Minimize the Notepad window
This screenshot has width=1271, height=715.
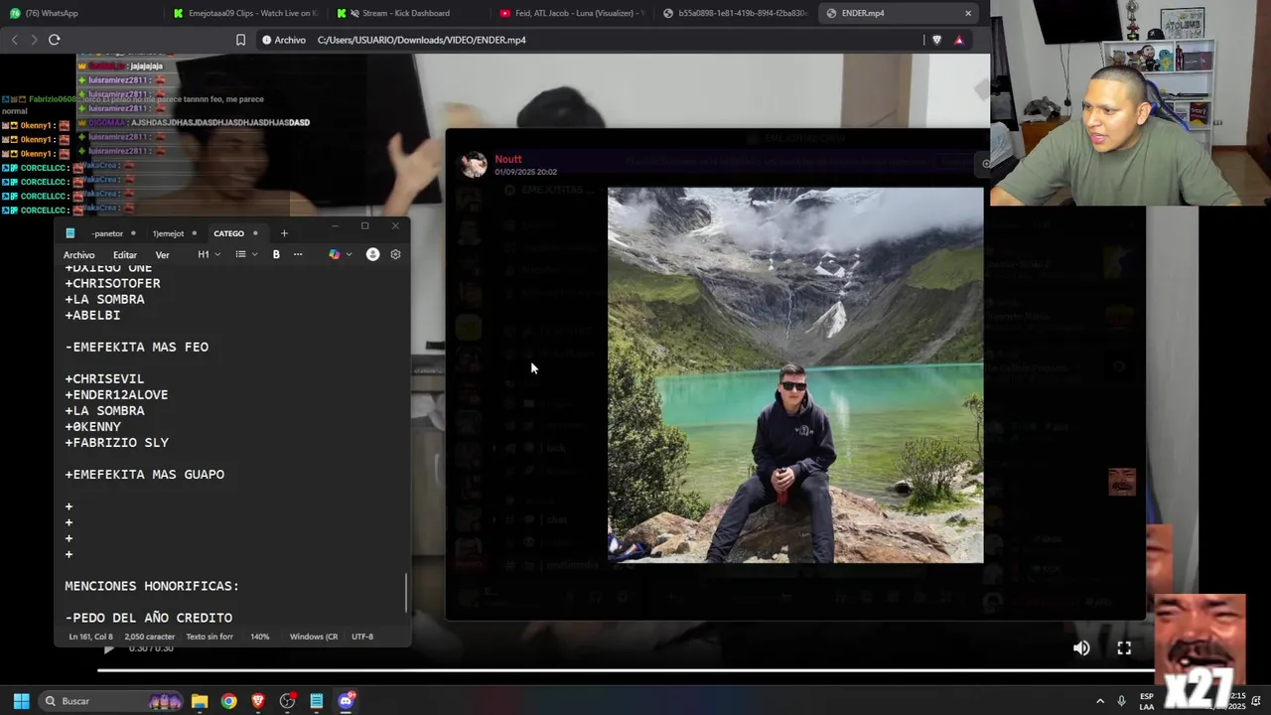(335, 226)
